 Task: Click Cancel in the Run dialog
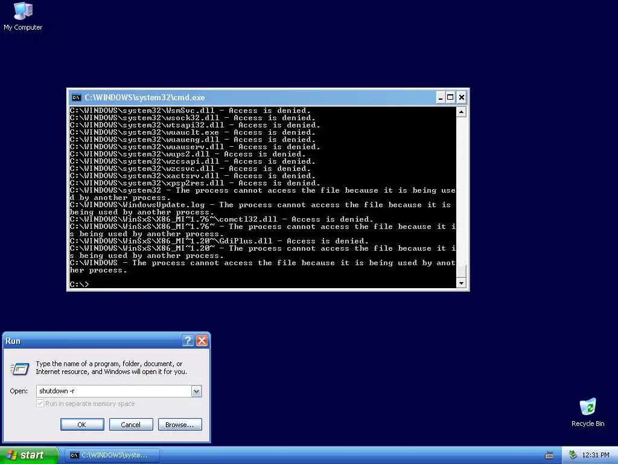tap(131, 425)
